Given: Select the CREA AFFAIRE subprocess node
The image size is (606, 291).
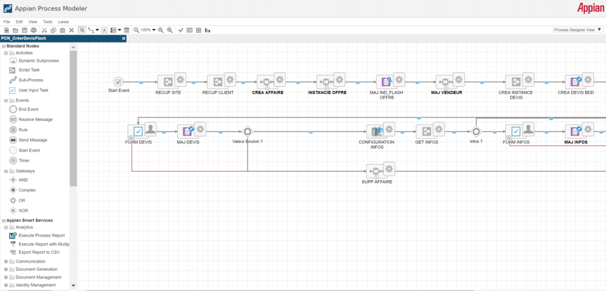Looking at the screenshot, I should (x=267, y=81).
